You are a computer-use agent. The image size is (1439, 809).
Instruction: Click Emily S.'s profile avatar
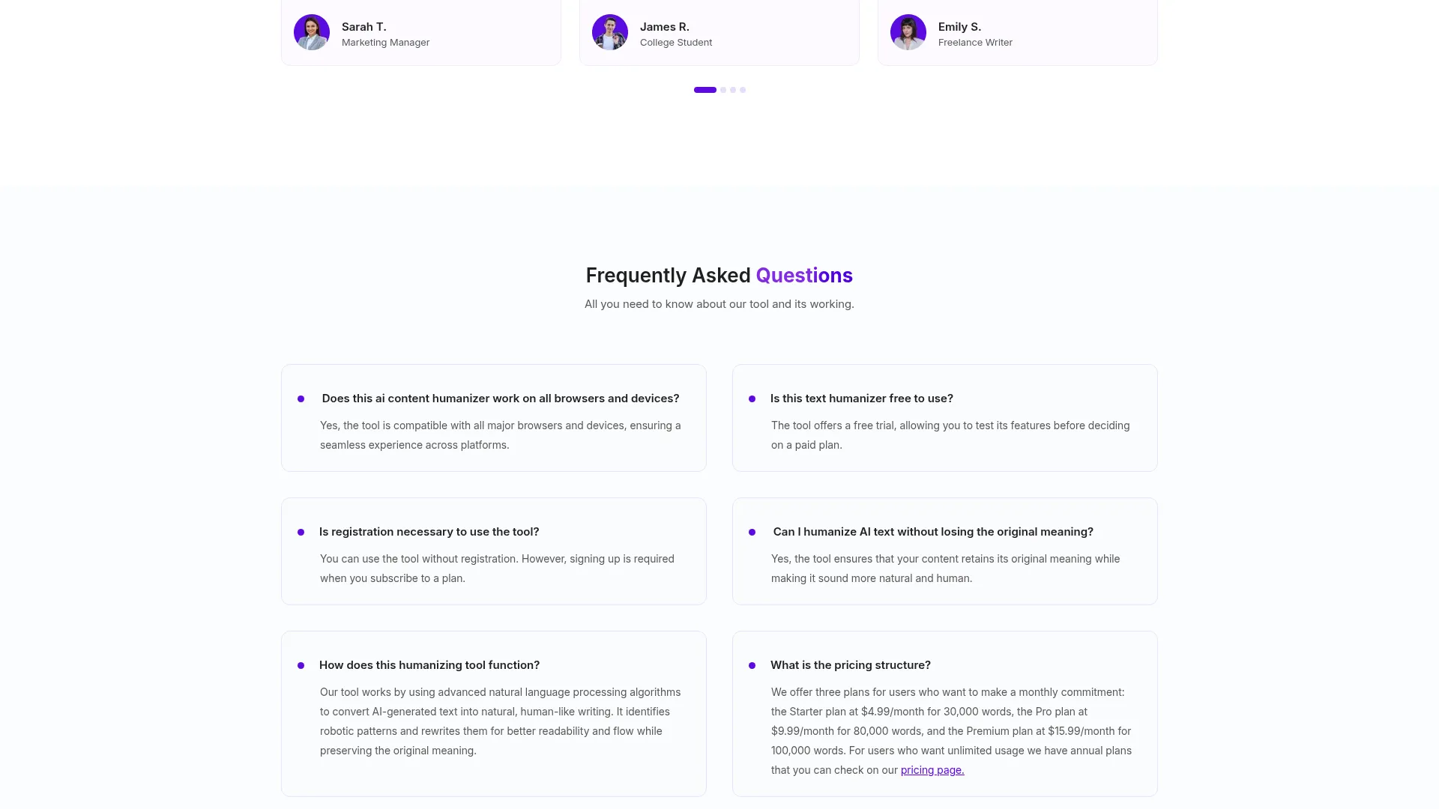pos(908,32)
